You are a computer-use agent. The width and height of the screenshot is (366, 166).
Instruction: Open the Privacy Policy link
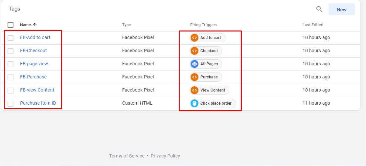point(165,156)
